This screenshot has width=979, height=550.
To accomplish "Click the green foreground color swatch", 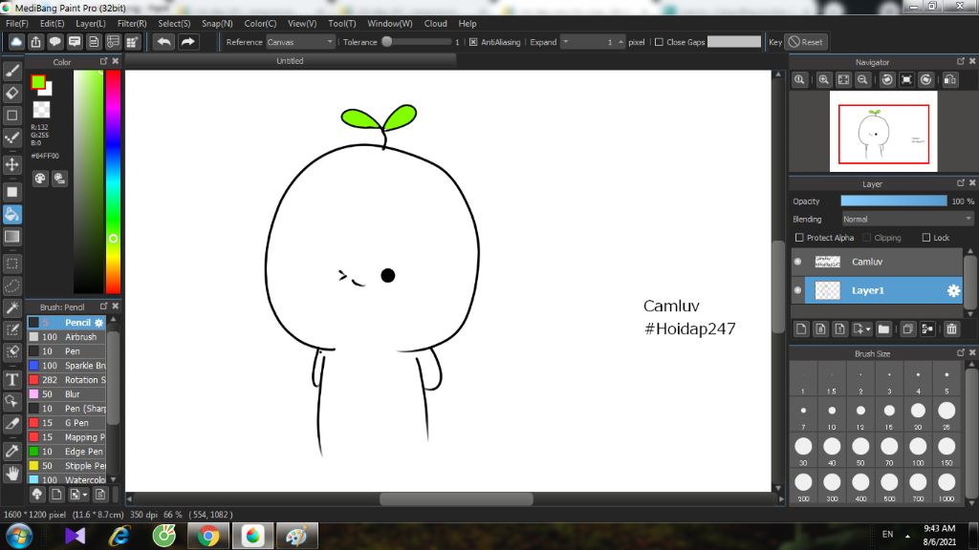I will 38,82.
